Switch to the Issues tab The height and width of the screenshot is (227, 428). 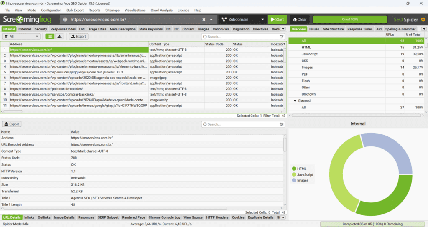(x=314, y=29)
